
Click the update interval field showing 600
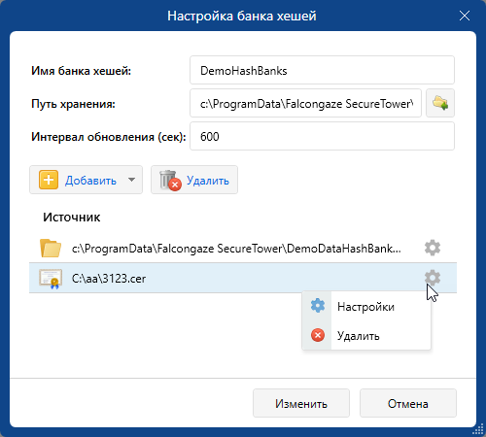[x=322, y=136]
